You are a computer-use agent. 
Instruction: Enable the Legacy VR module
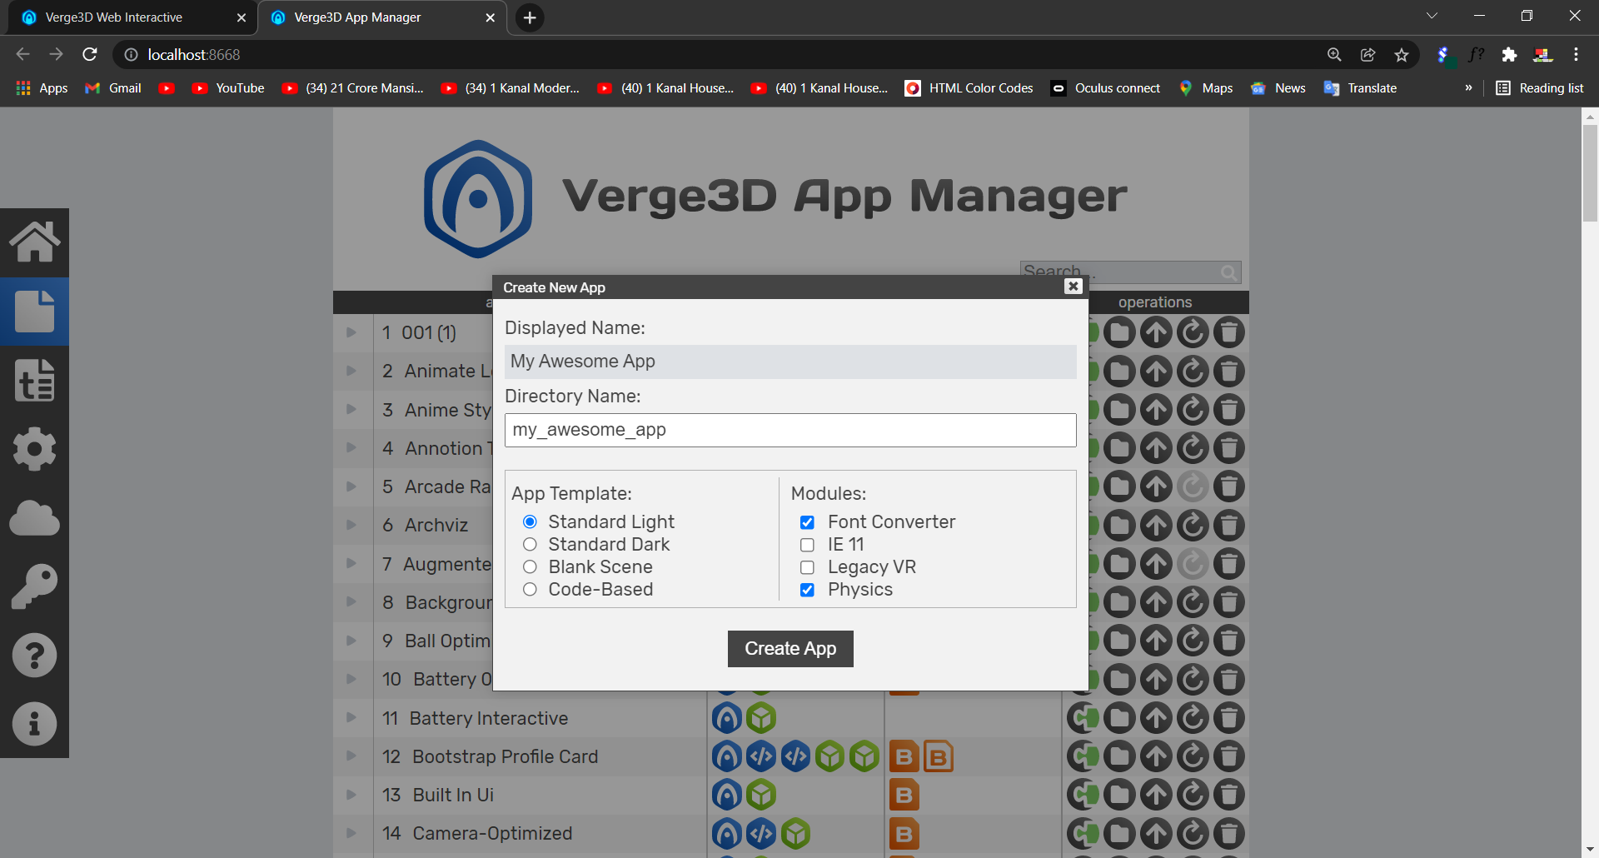coord(807,567)
